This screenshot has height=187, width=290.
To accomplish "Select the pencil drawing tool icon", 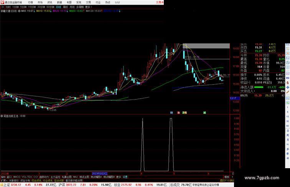I will [288, 92].
